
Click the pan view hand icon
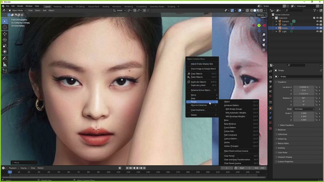click(264, 40)
